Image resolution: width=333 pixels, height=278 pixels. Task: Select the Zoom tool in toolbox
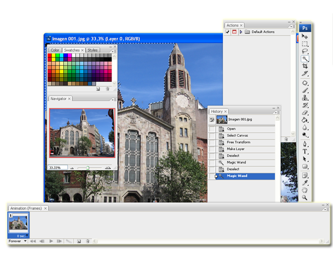pos(305,197)
